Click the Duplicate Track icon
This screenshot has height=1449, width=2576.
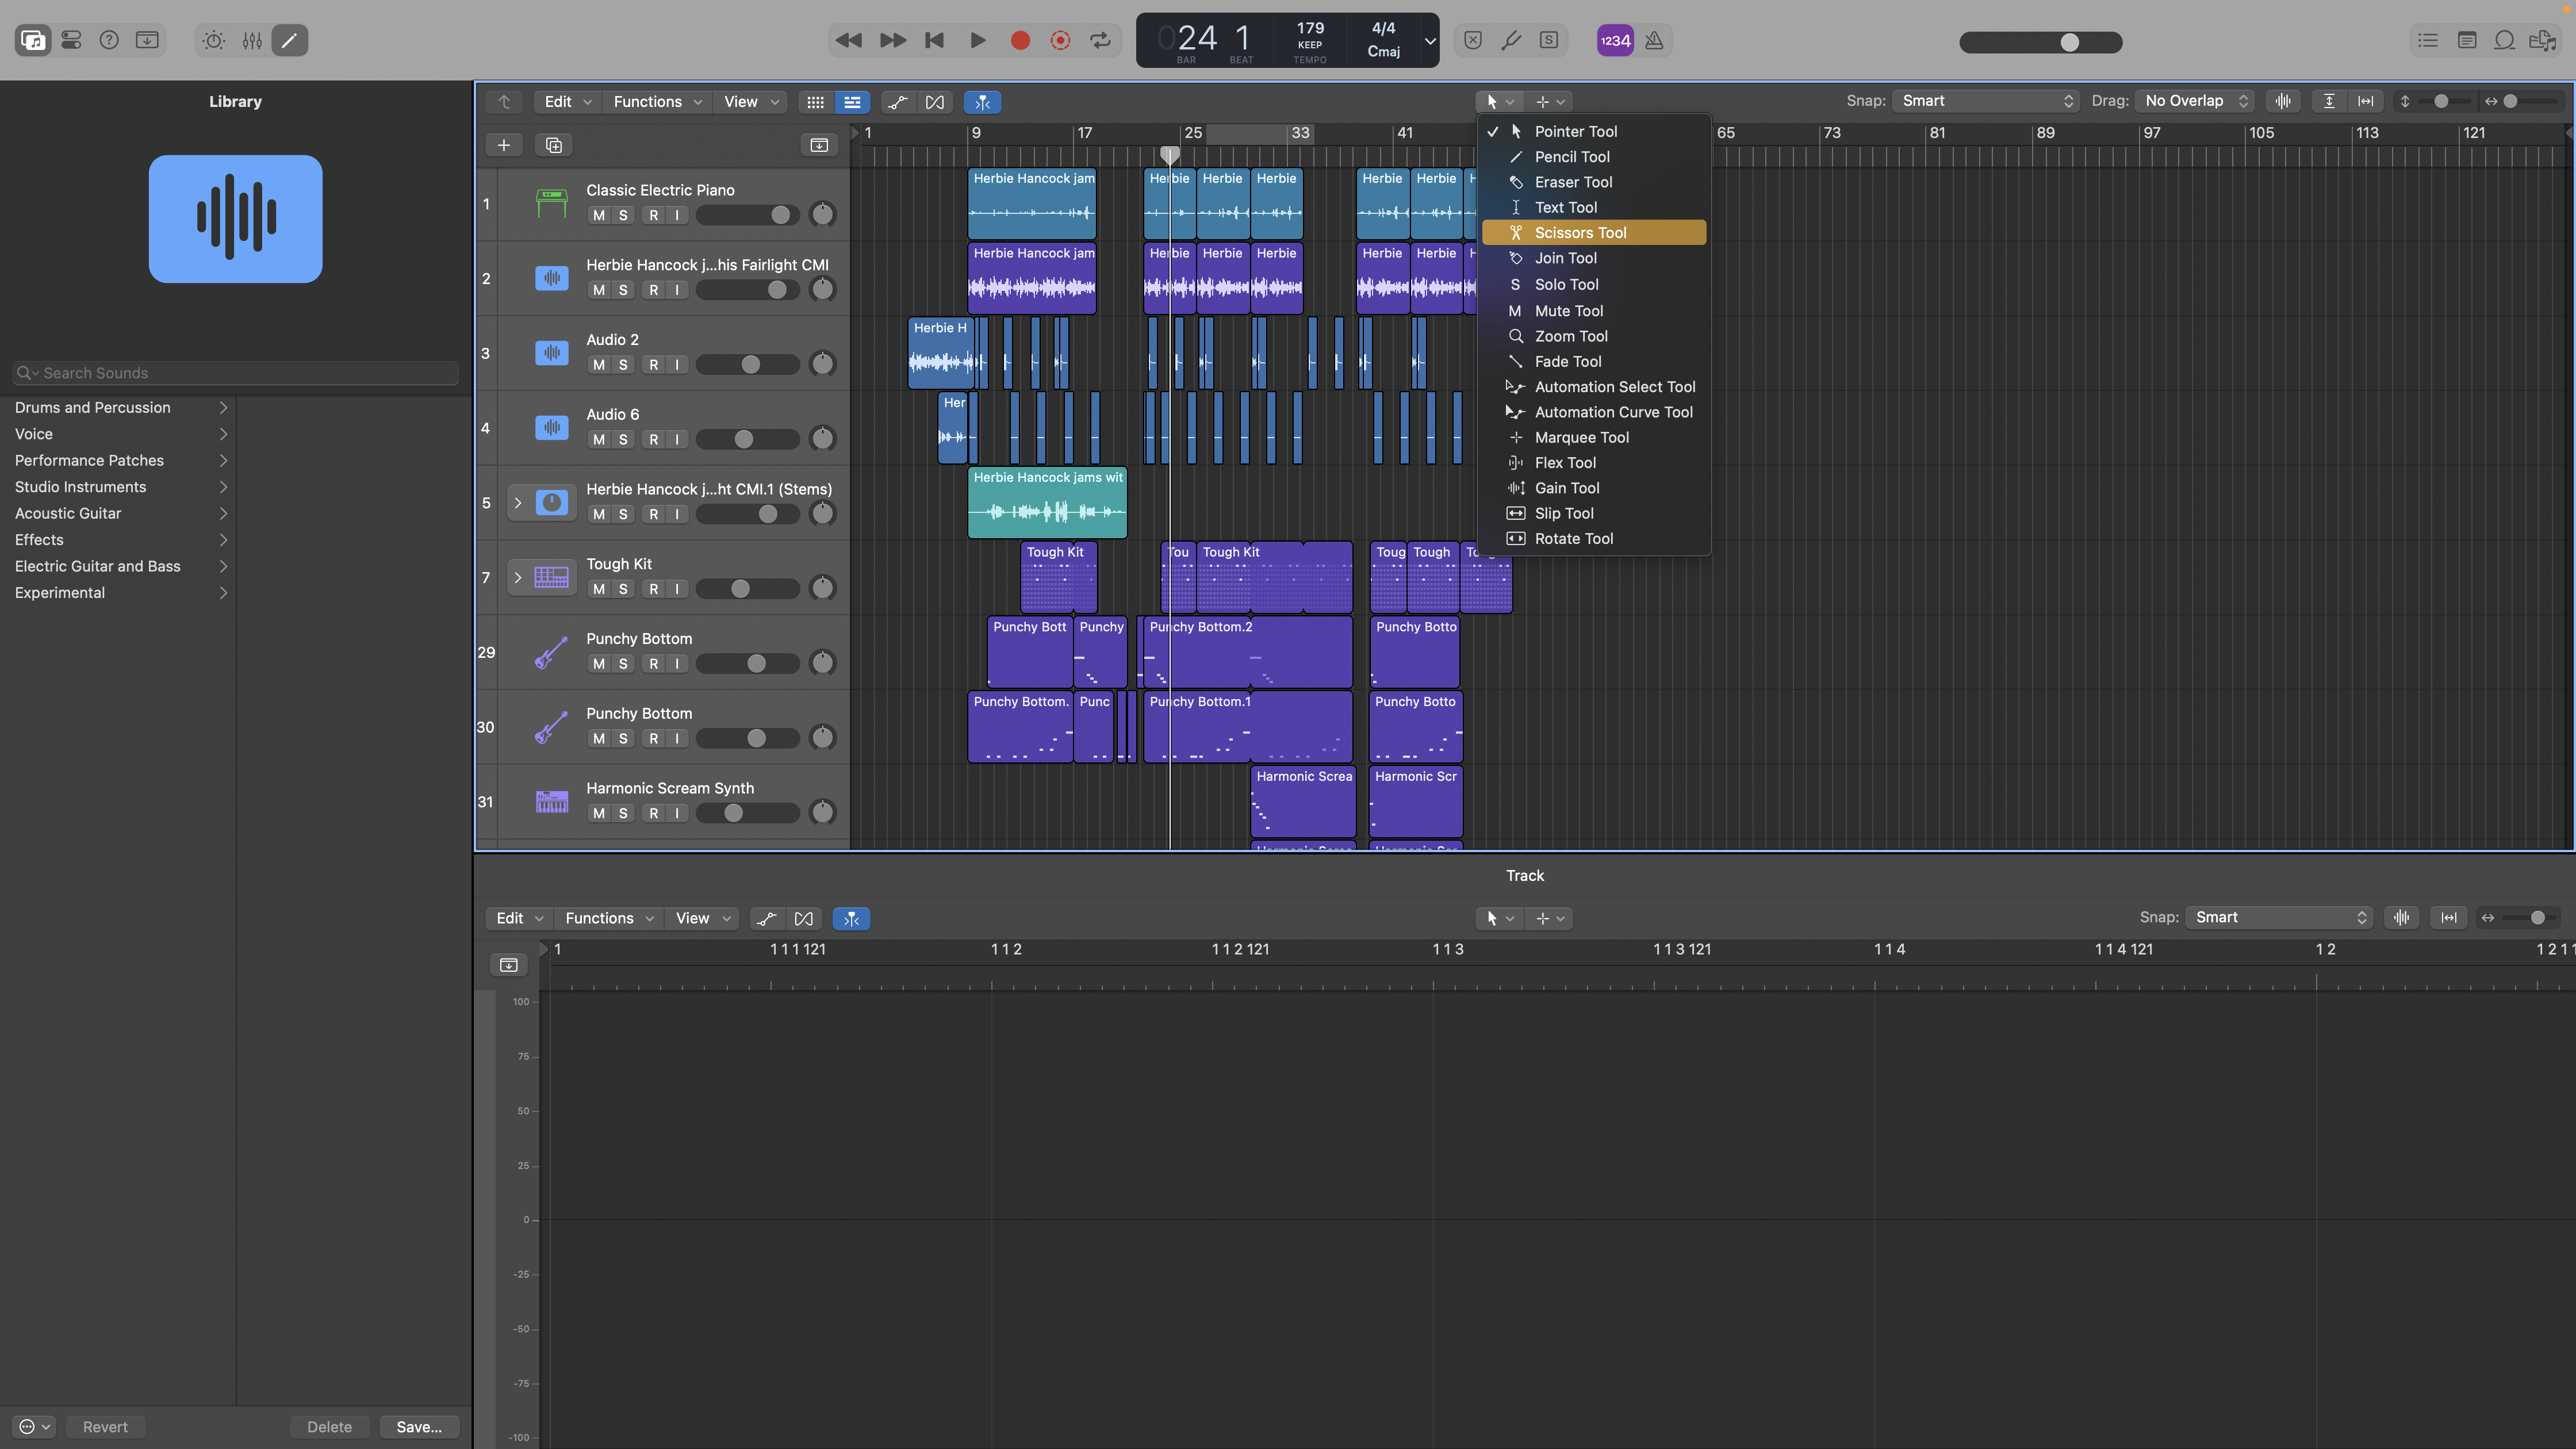(x=554, y=145)
